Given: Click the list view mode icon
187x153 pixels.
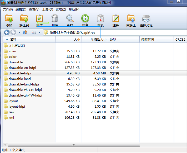Looking at the screenshot, I should click(x=34, y=32).
